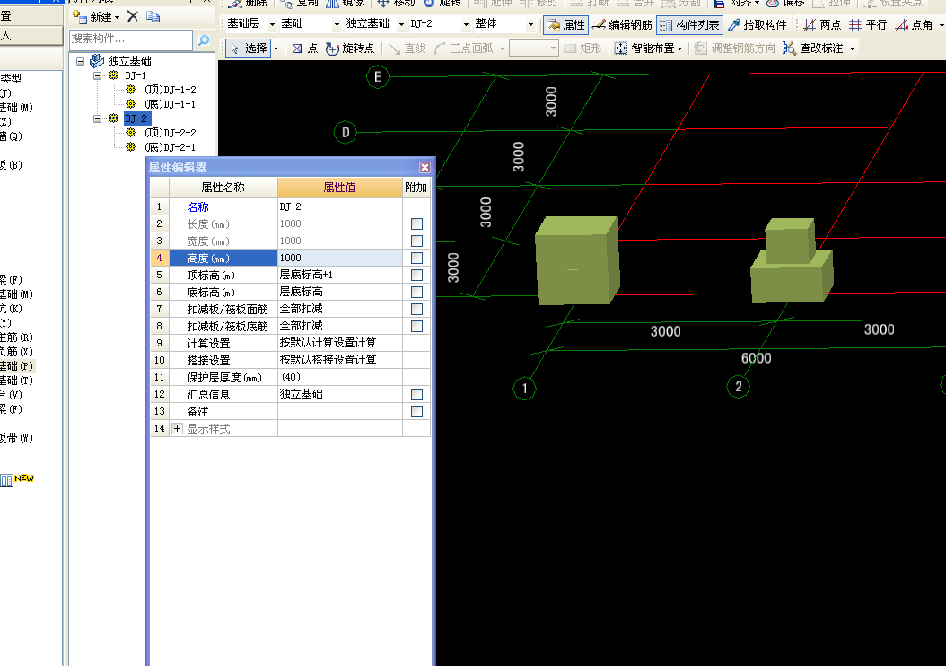
Task: Select the DJ-2 tree item
Action: tap(136, 118)
